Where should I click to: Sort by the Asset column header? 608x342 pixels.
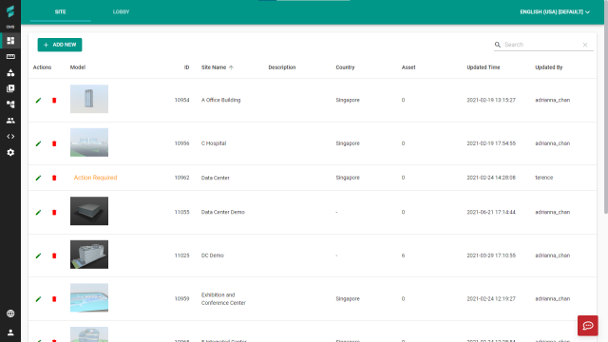(408, 67)
